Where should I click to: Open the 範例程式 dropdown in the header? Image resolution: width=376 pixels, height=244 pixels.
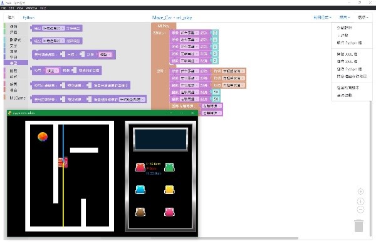[x=322, y=18]
